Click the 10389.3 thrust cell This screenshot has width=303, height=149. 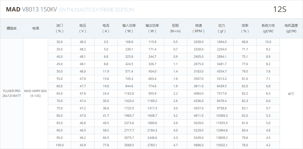click(222, 116)
